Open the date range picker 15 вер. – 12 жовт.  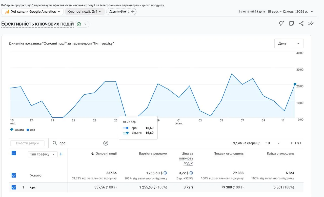tap(290, 12)
